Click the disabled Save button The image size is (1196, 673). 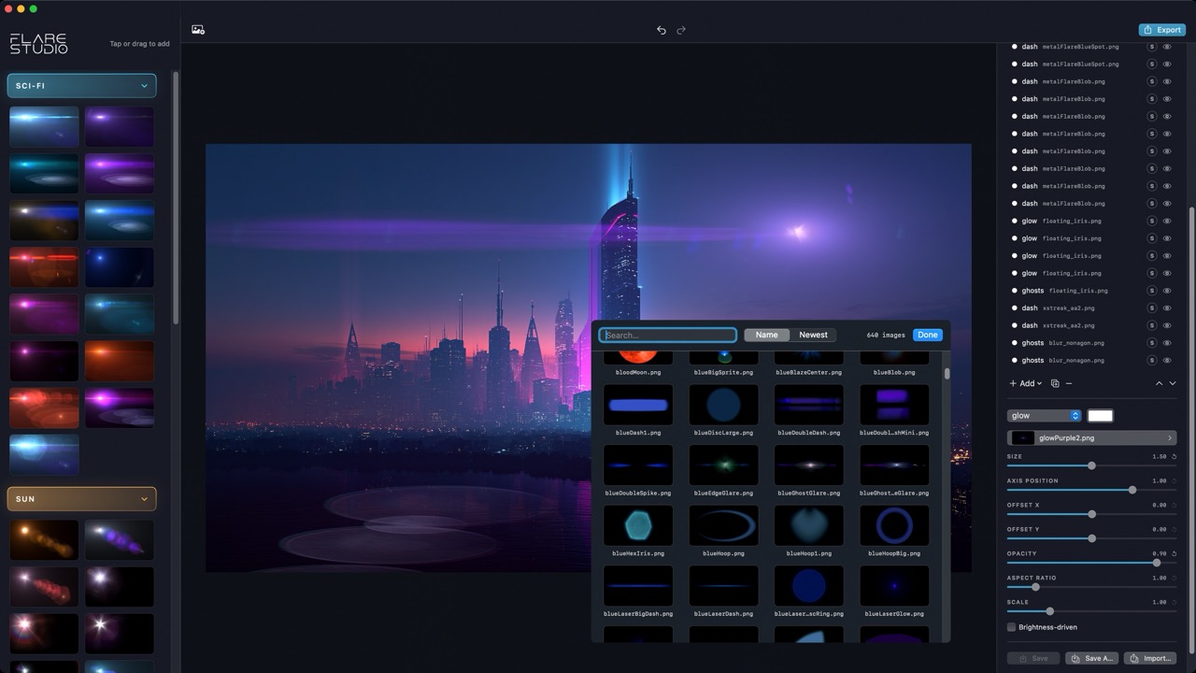tap(1033, 658)
